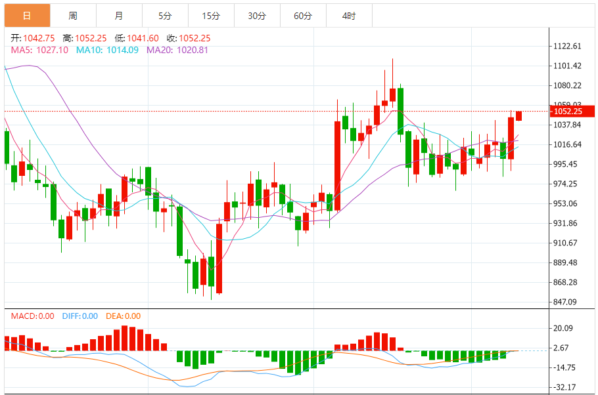
Task: Click the 847.09 price axis label
Action: [566, 302]
